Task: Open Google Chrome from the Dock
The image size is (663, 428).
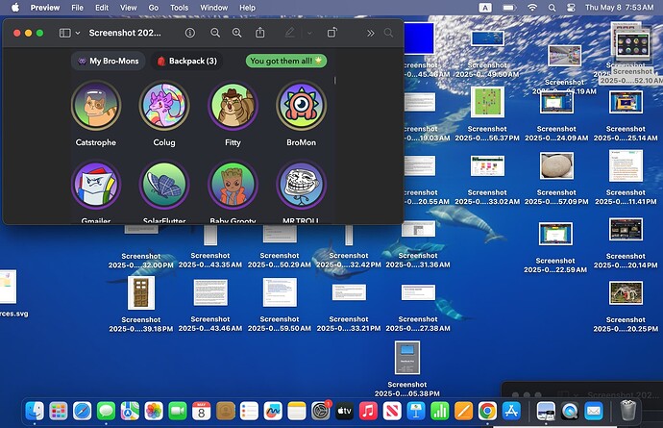Action: tap(487, 410)
